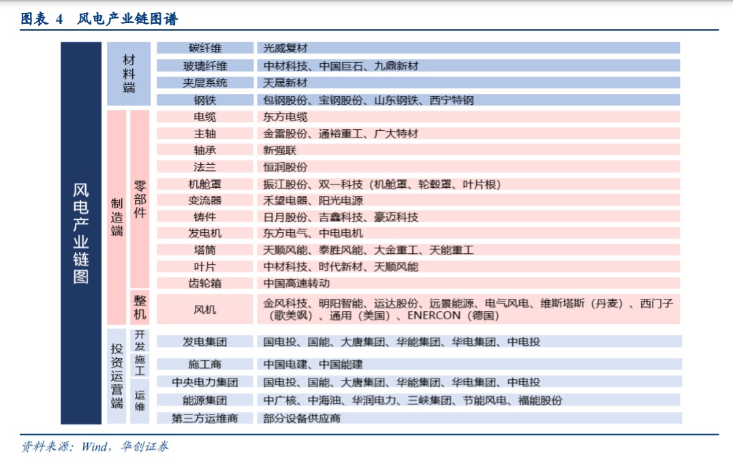The width and height of the screenshot is (733, 471).
Task: Select the 施工商 cell
Action: (x=205, y=364)
